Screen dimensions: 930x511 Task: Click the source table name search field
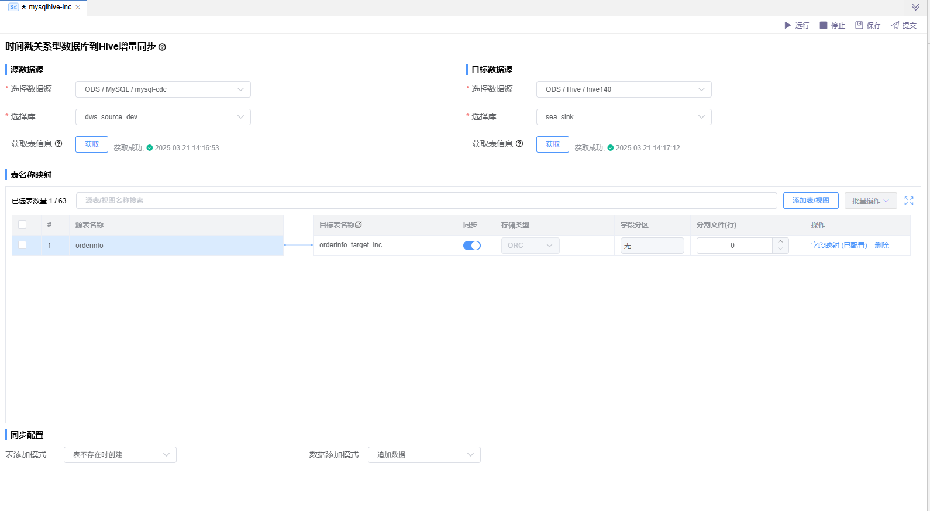[x=426, y=201]
